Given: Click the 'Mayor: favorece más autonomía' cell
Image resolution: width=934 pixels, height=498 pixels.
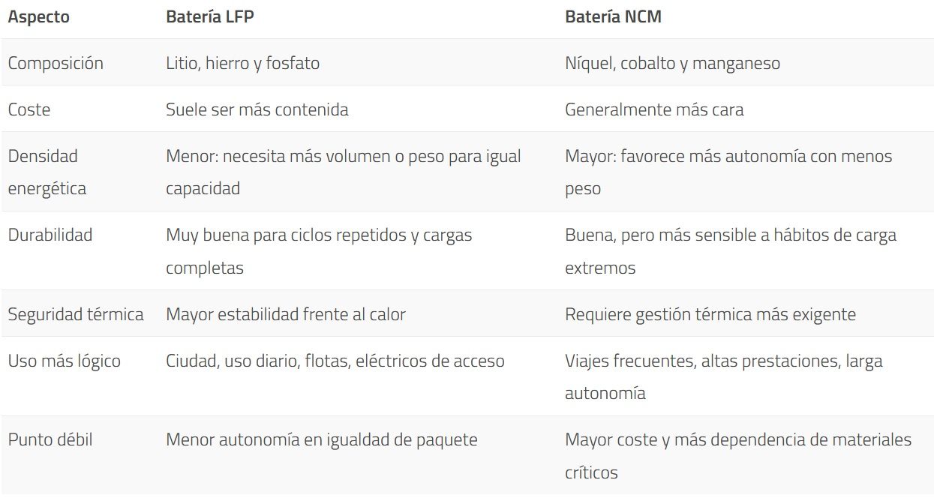Looking at the screenshot, I should pos(728,172).
